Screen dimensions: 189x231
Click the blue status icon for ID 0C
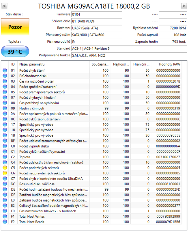5,119
